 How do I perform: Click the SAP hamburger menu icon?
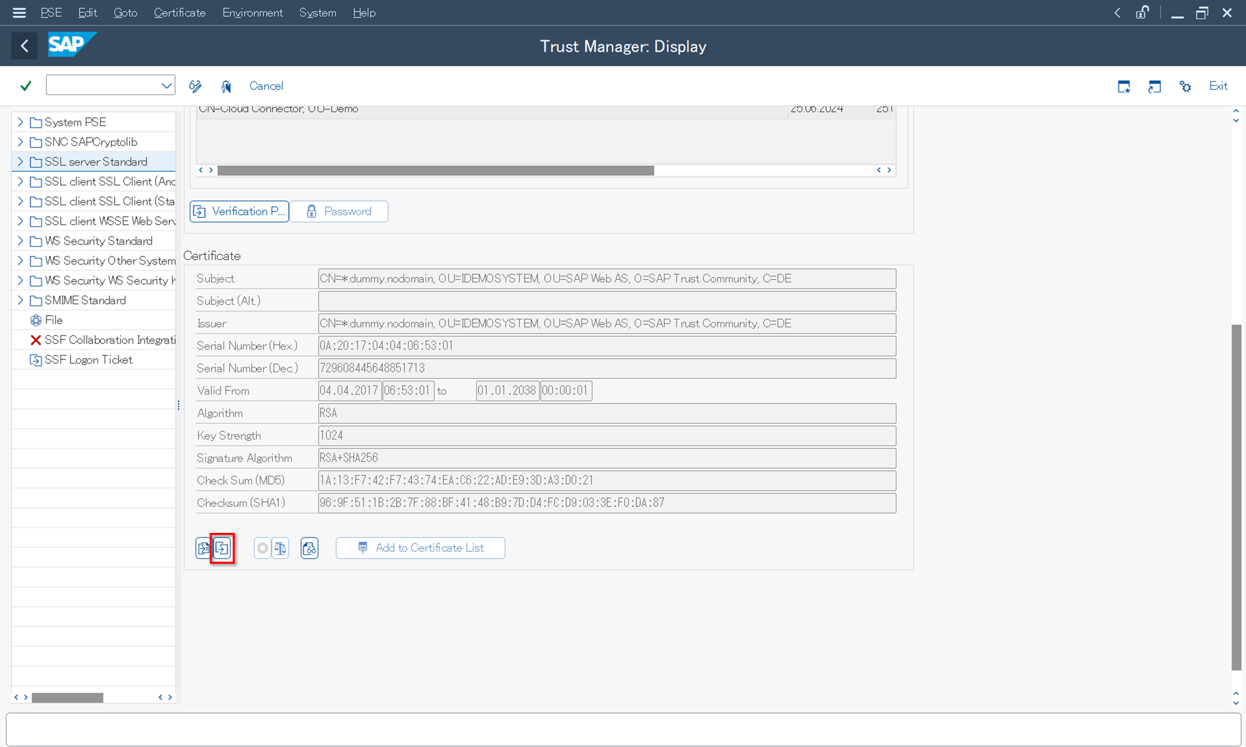19,13
